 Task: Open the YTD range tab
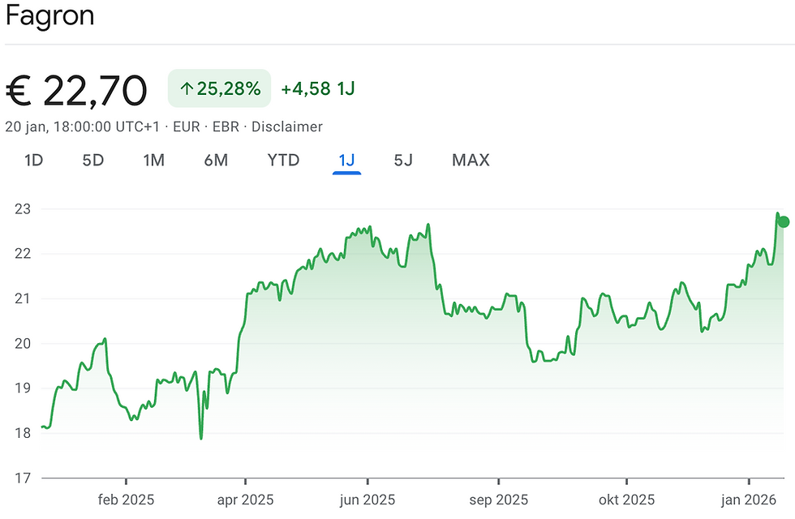coord(283,161)
